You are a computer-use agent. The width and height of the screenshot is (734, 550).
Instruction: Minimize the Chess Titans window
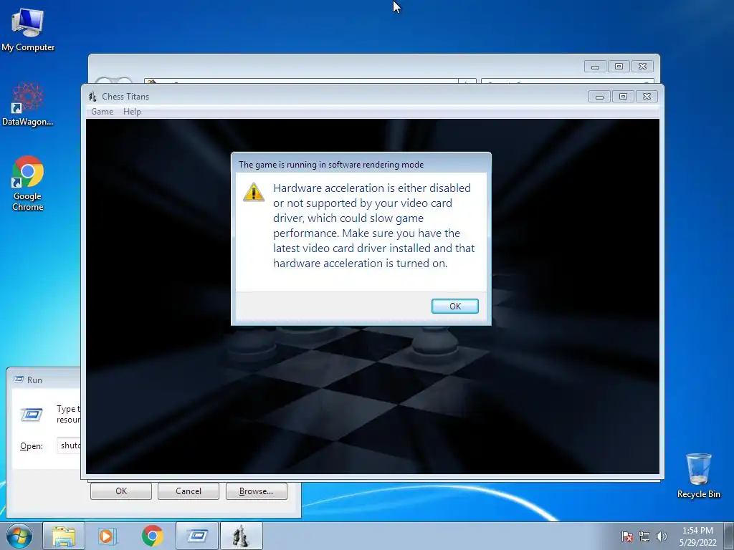(599, 97)
